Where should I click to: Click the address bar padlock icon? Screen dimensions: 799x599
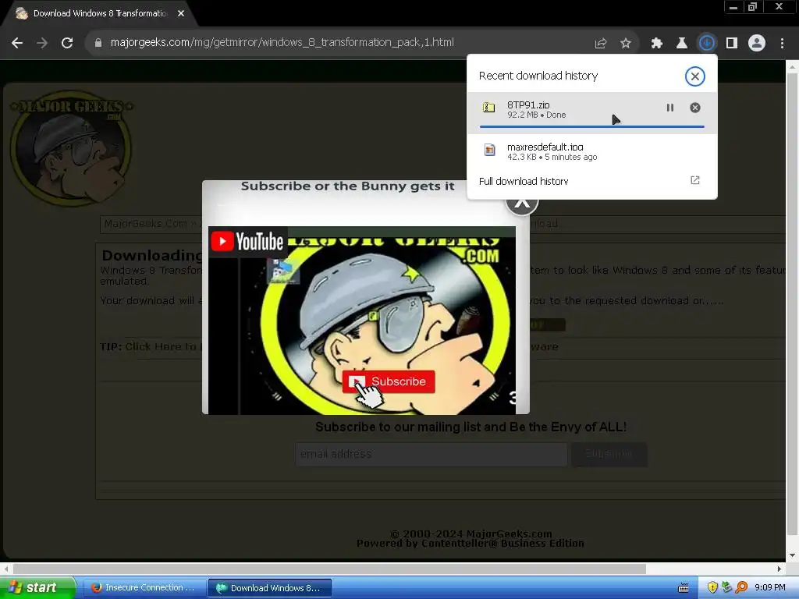pyautogui.click(x=98, y=43)
